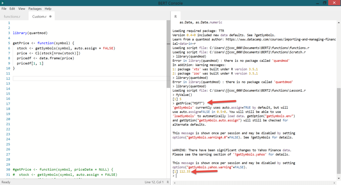
Task: Click line number 5 in gutter
Action: (x=9, y=43)
